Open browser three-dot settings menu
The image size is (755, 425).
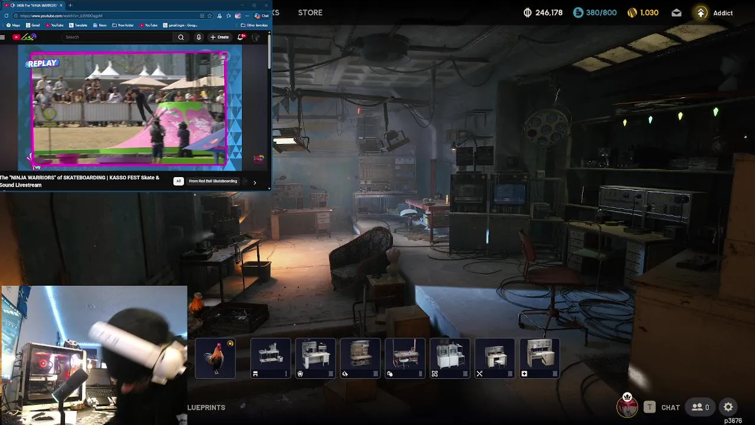(x=248, y=16)
